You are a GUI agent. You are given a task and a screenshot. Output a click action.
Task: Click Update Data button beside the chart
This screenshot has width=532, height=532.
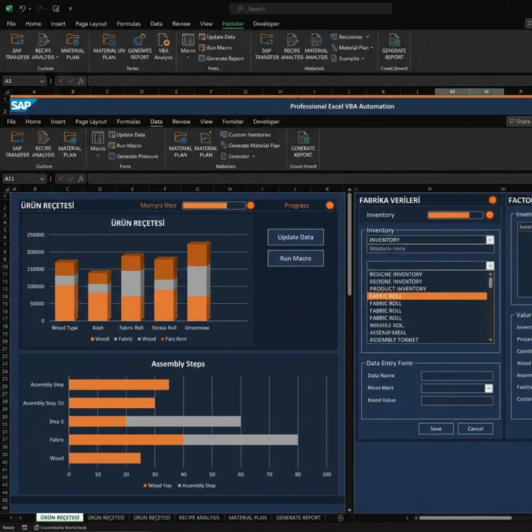(x=295, y=237)
